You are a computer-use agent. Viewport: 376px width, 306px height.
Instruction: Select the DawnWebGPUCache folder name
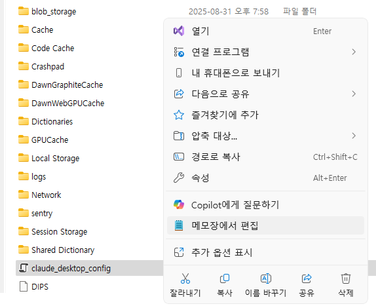pyautogui.click(x=68, y=103)
